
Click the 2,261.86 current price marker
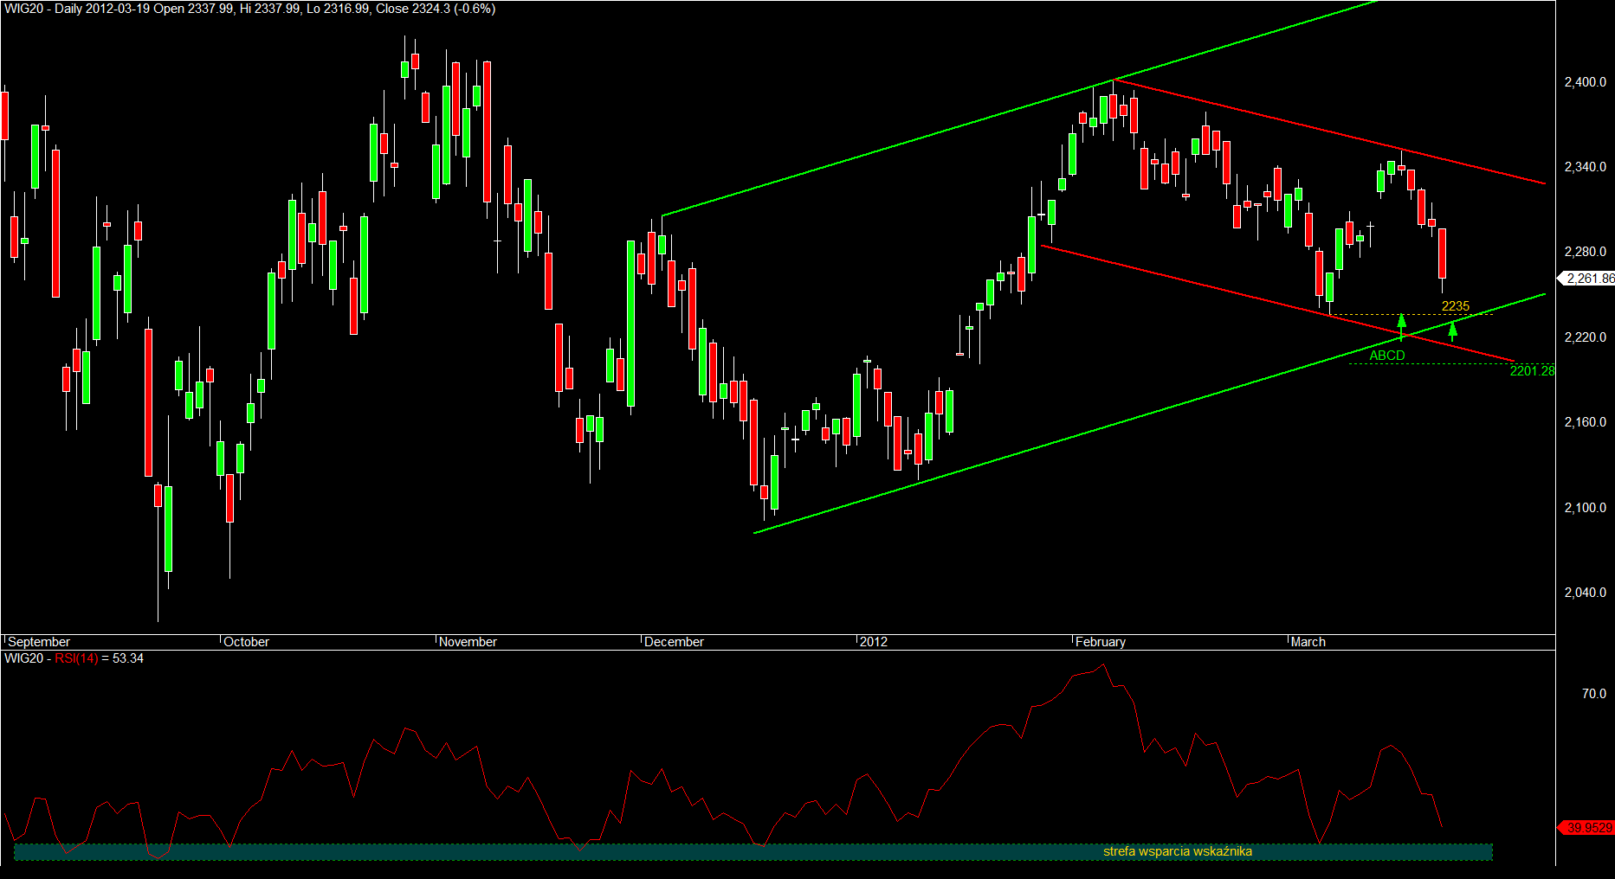pyautogui.click(x=1588, y=279)
